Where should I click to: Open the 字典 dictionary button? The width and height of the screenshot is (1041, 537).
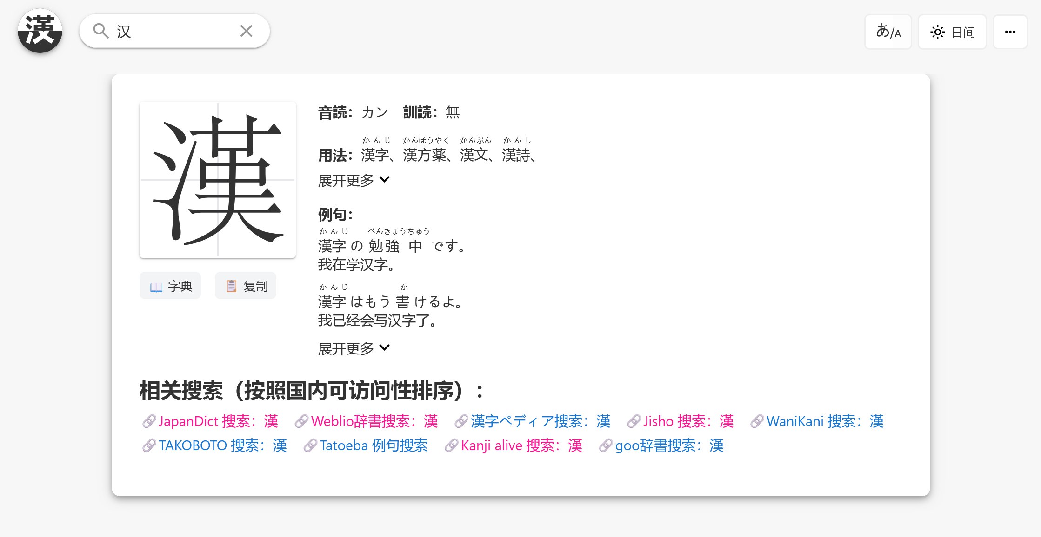point(170,286)
